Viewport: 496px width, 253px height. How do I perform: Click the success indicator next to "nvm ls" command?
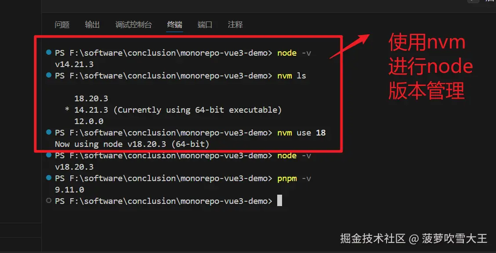click(48, 75)
